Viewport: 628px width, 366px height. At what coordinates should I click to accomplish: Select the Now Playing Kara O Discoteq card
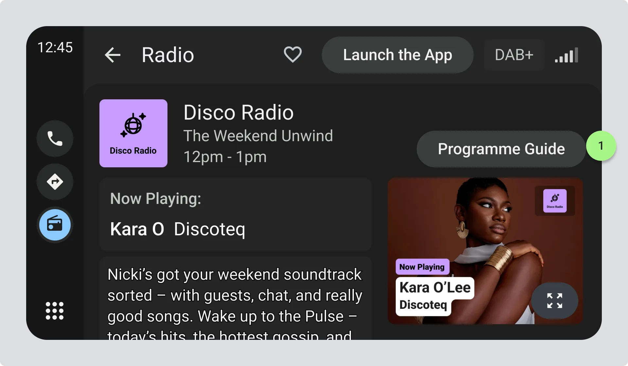235,215
